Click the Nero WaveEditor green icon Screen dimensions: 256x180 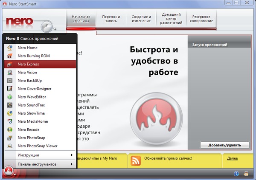click(x=10, y=97)
